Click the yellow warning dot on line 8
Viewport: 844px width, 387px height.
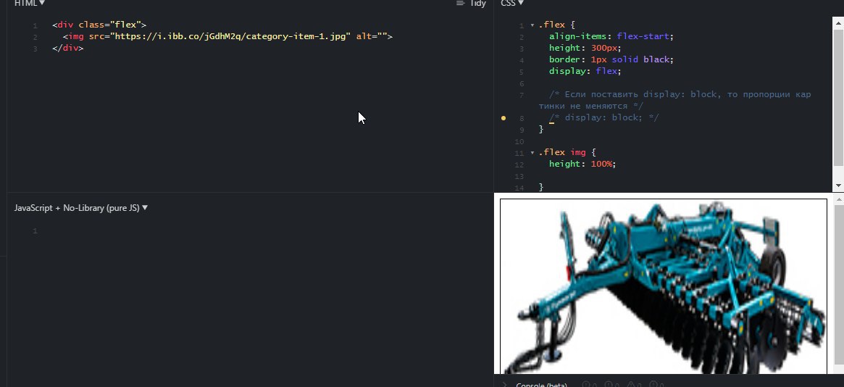pos(504,118)
